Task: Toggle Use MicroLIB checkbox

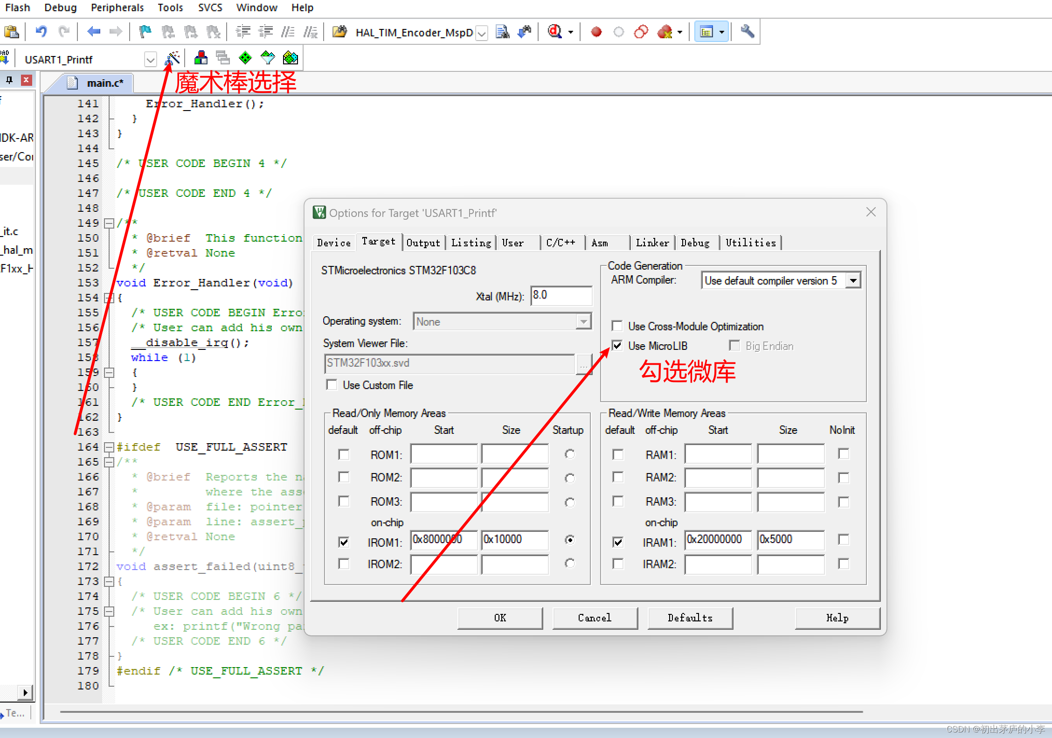Action: 617,346
